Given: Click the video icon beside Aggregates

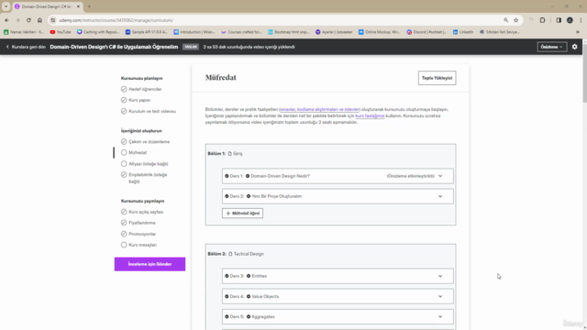Looking at the screenshot, I should pos(249,316).
